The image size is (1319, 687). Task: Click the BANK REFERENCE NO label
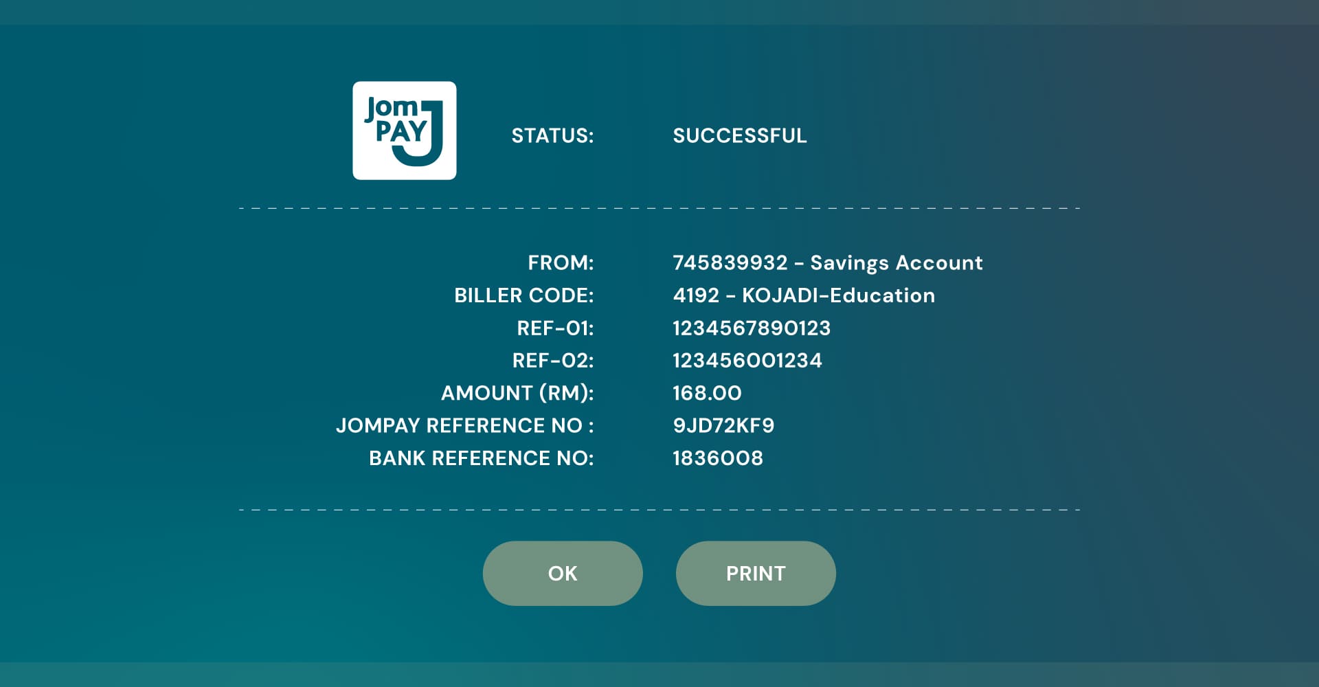click(481, 458)
